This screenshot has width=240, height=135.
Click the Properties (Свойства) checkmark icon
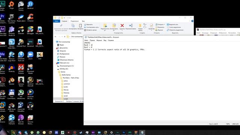[151, 25]
